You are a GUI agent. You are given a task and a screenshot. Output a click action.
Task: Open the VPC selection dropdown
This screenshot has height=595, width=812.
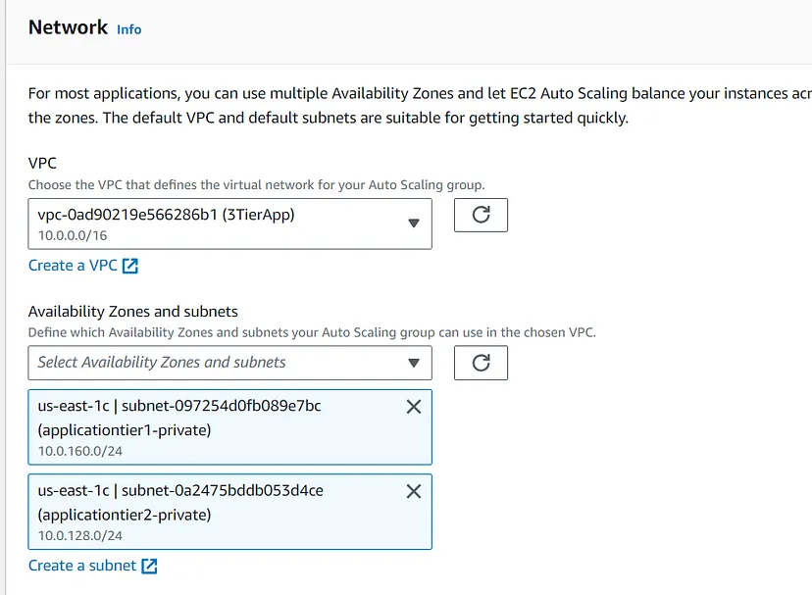point(216,223)
